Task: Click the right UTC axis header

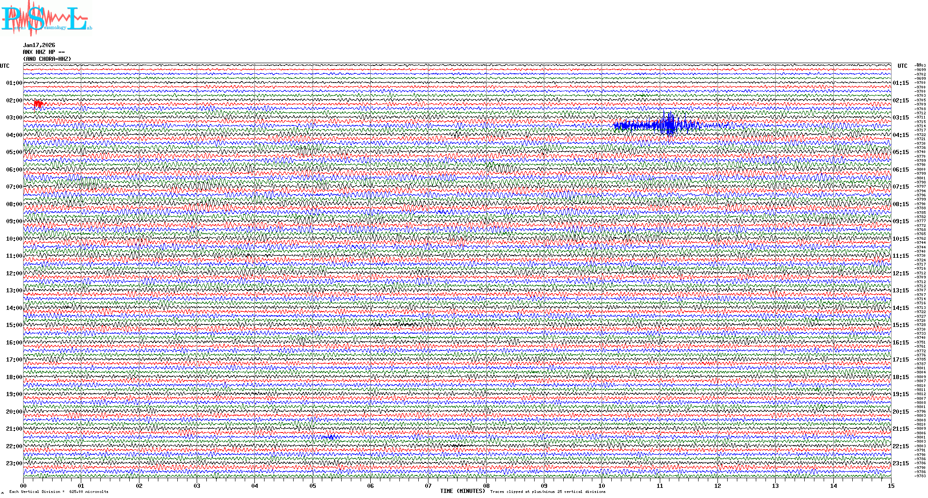Action: click(902, 66)
